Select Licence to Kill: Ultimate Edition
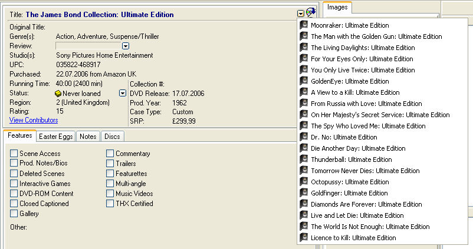 [x=353, y=238]
